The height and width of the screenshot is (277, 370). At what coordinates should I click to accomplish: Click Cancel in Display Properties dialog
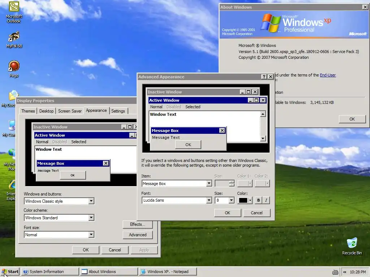click(x=115, y=250)
